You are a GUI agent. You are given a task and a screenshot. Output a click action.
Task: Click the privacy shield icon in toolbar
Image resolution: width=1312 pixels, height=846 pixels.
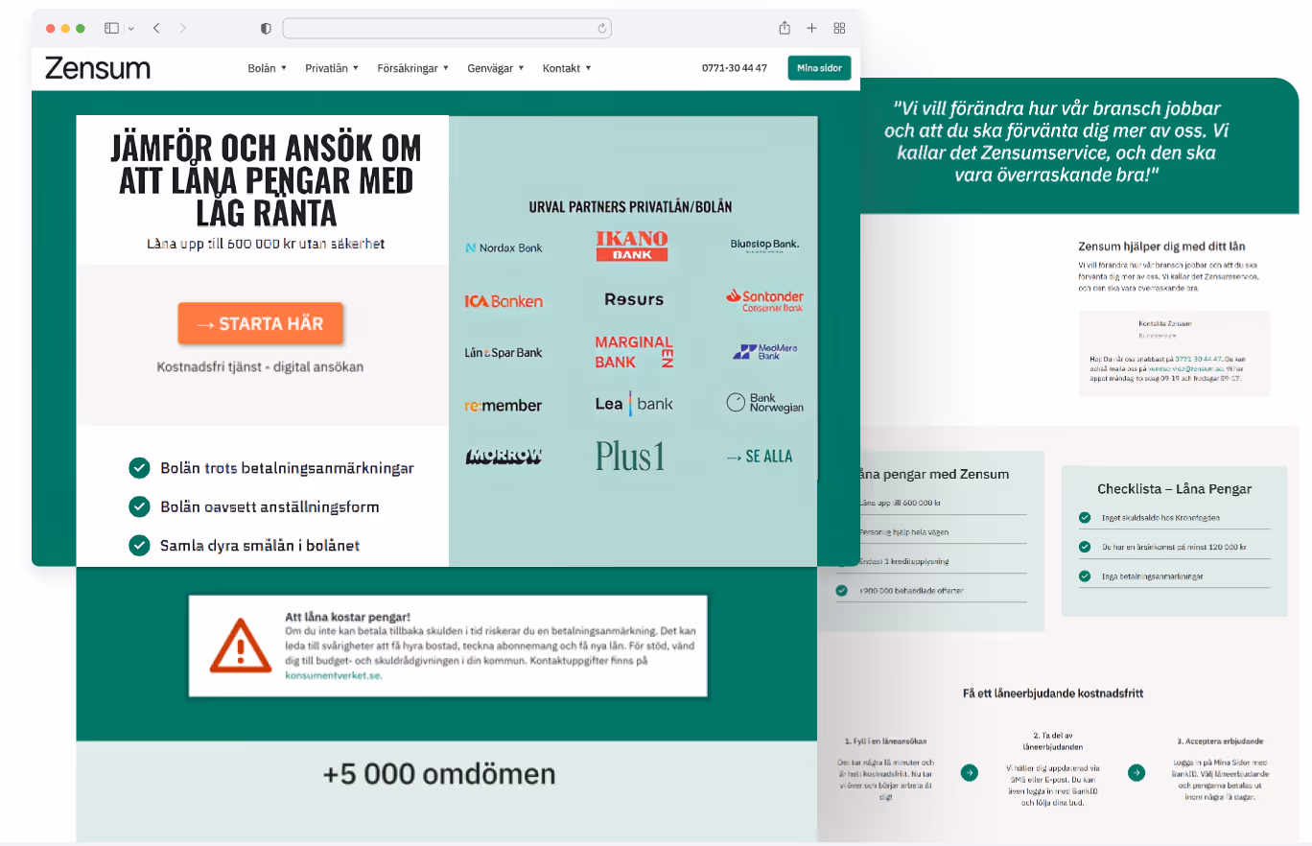[266, 29]
